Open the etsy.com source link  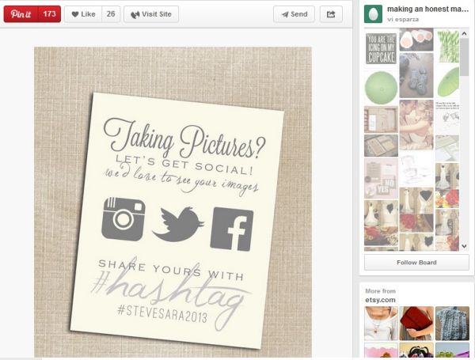click(381, 301)
